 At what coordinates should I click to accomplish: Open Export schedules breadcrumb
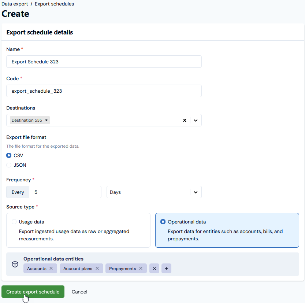tap(54, 4)
